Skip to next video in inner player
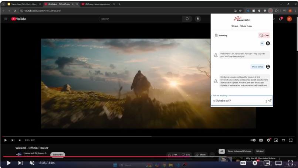The image size is (298, 168). pos(13,140)
